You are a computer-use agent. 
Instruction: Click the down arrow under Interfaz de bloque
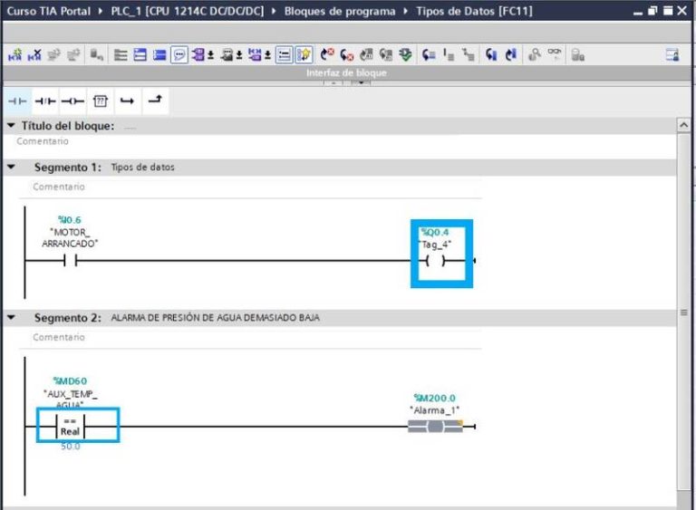pos(362,82)
